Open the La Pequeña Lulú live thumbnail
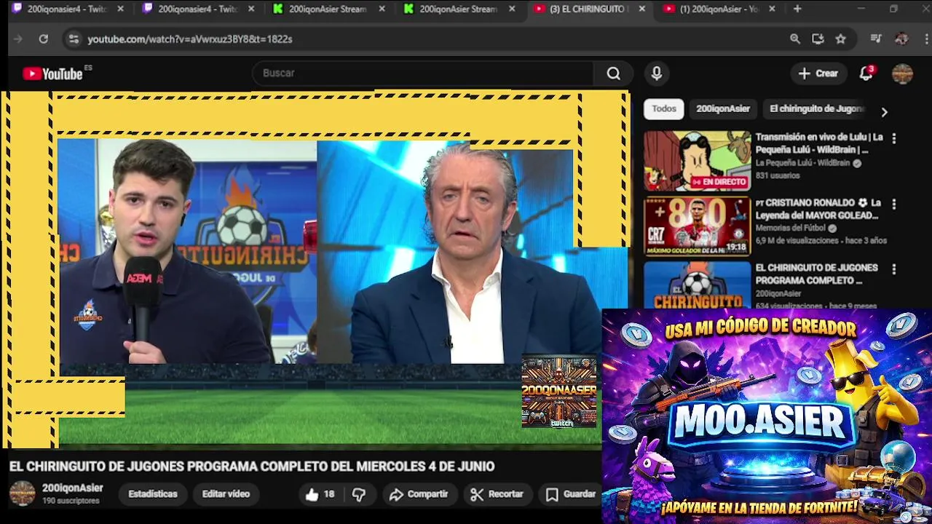Image resolution: width=932 pixels, height=524 pixels. (697, 161)
